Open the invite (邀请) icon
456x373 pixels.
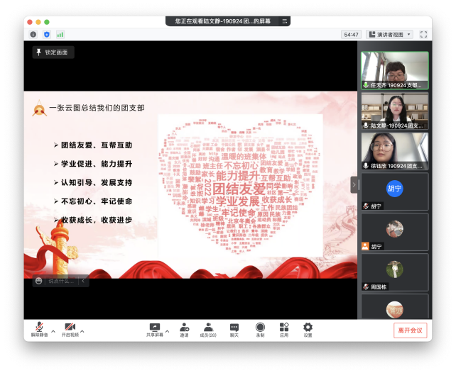pos(184,328)
